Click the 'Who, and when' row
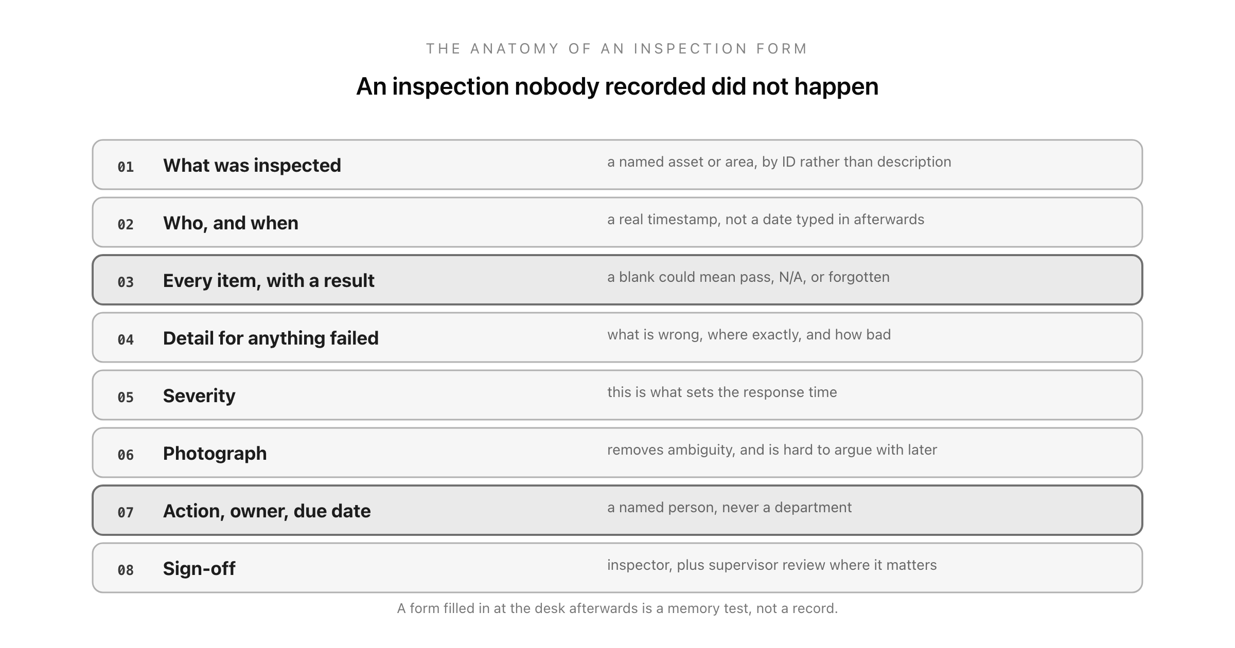This screenshot has height=648, width=1235. coord(617,222)
